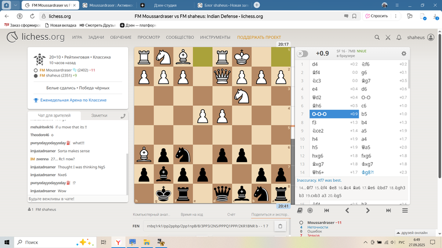Switch to Дзен-студия browser tab
442x248 pixels.
(x=165, y=6)
